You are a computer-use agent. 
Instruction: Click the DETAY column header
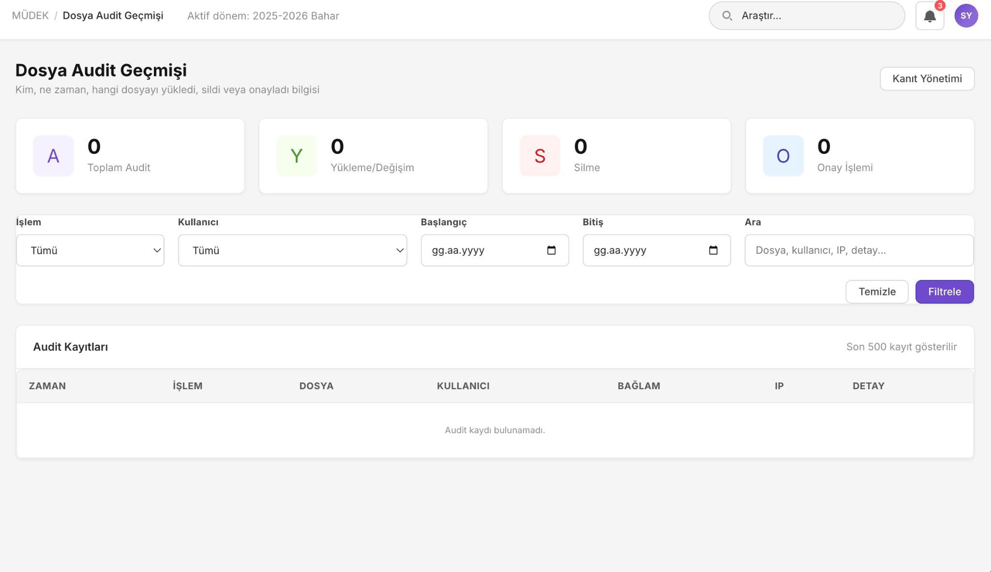(x=869, y=386)
